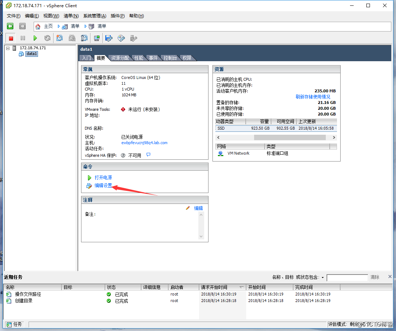Viewport: 396px width, 331px height.
Task: Open snapshot manager wrench clock icon
Action: coord(84,38)
